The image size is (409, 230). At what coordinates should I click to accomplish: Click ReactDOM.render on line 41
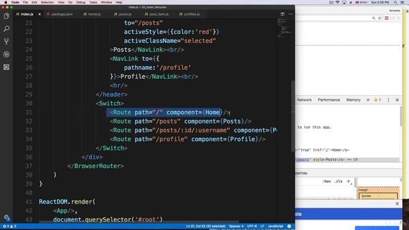pos(67,202)
